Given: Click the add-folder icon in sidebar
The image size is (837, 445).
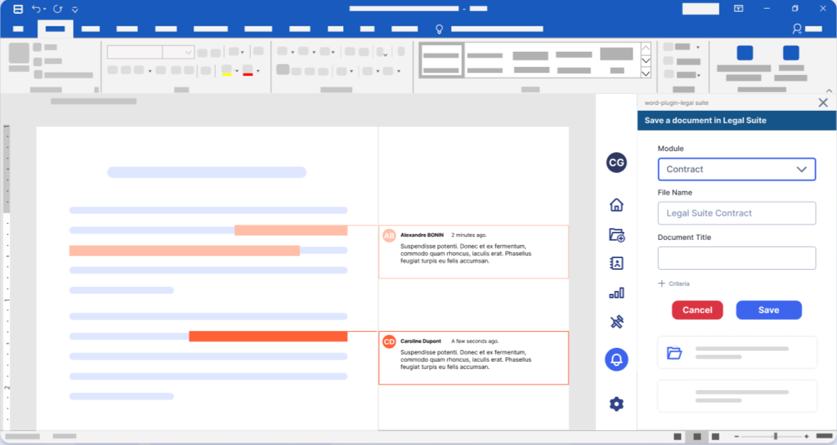Looking at the screenshot, I should point(617,235).
